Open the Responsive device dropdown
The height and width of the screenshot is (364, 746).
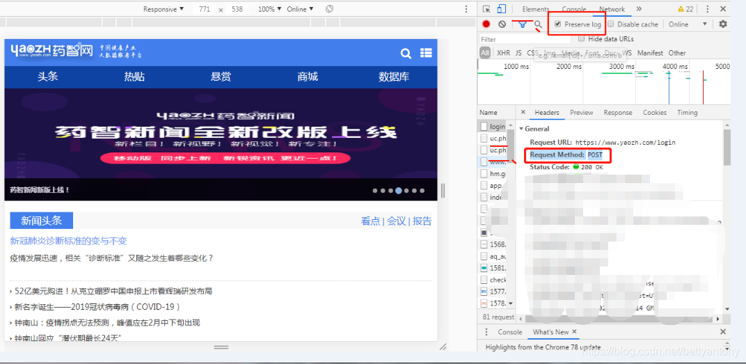click(x=164, y=9)
